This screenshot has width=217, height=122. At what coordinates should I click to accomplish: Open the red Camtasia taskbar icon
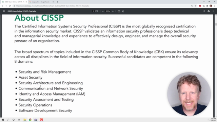pos(41,120)
